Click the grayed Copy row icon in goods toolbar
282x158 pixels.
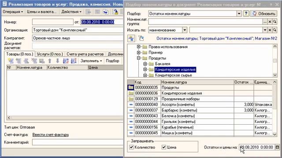19,61
